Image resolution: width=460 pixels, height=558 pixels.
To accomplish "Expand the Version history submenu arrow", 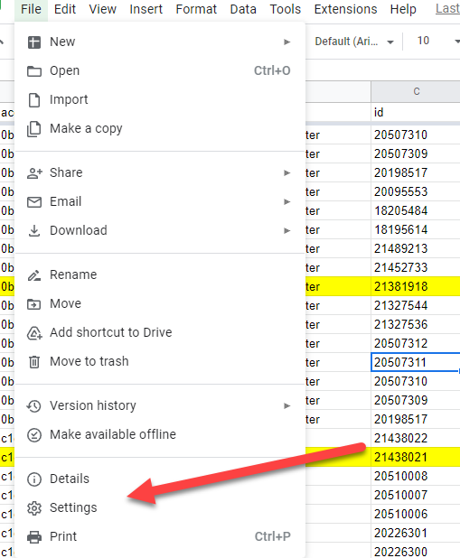I will 286,405.
